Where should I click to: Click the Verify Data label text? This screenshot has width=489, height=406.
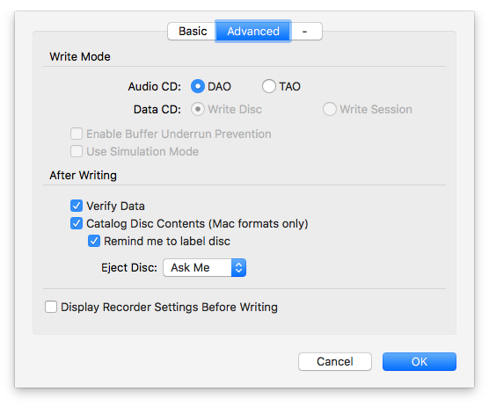(x=115, y=207)
